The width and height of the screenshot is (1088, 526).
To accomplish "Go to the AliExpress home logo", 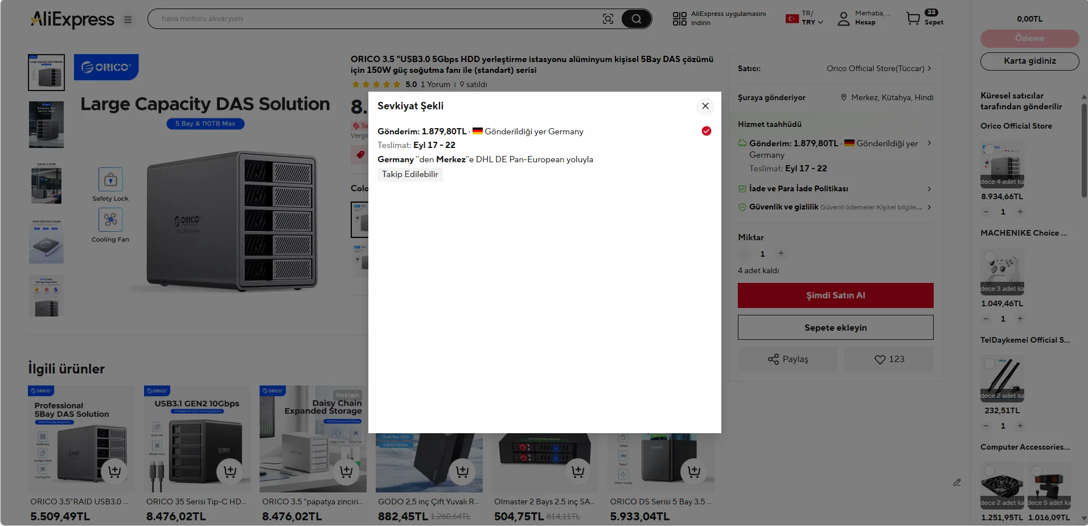I will point(72,19).
